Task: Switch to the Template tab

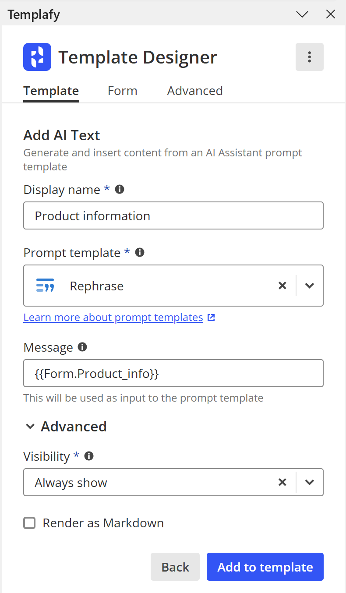Action: coord(51,91)
